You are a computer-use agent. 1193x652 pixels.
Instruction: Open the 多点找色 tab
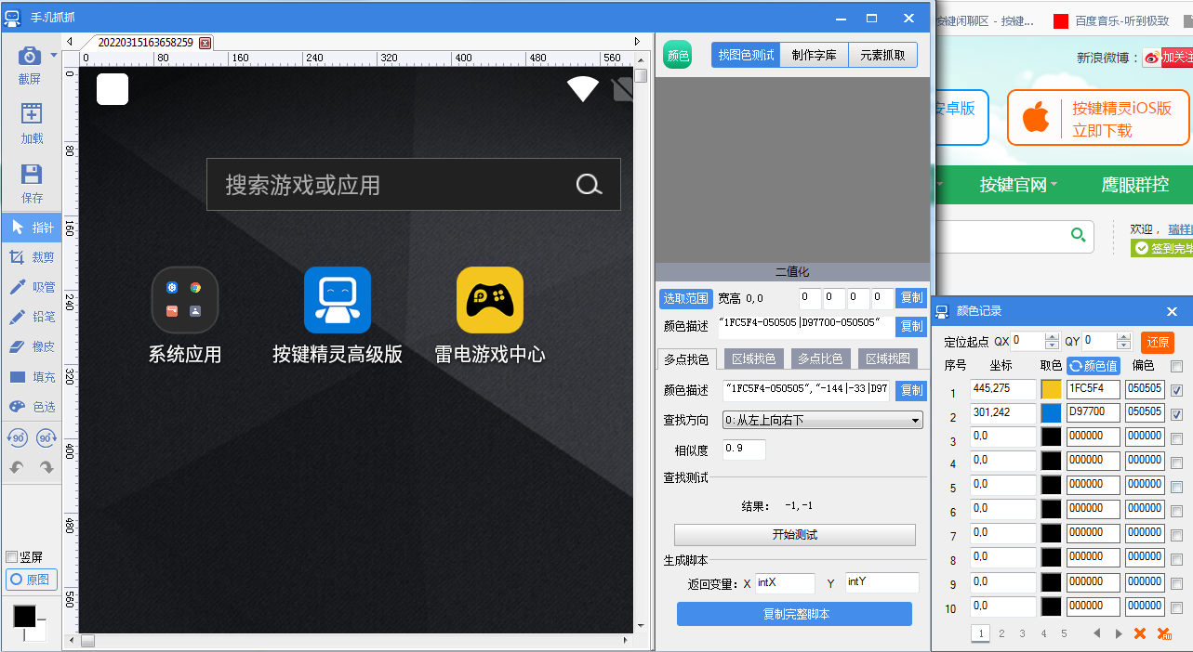pyautogui.click(x=686, y=359)
